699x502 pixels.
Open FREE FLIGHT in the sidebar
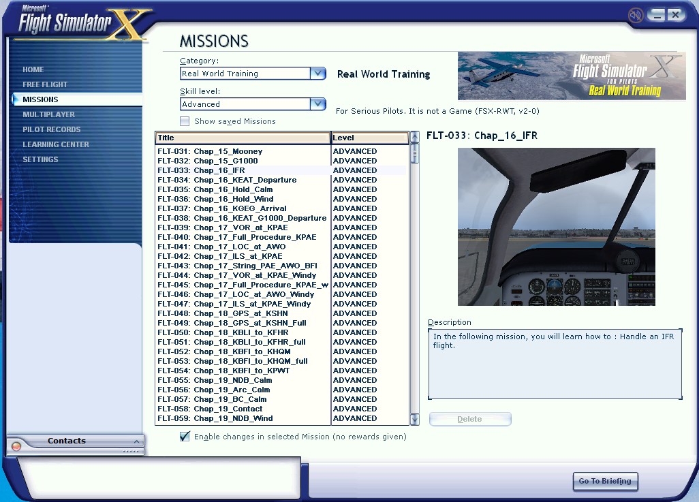pyautogui.click(x=45, y=84)
